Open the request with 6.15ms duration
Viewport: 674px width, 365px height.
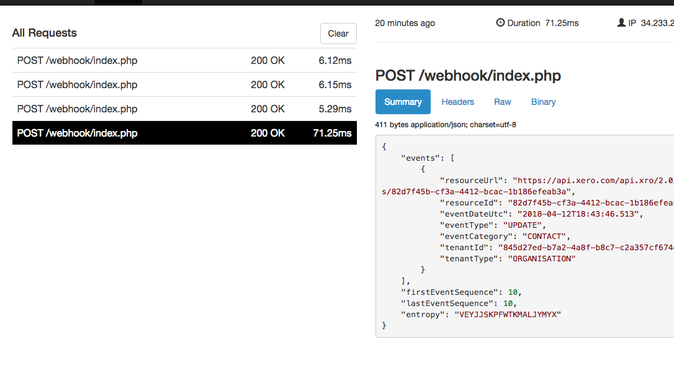pyautogui.click(x=184, y=84)
